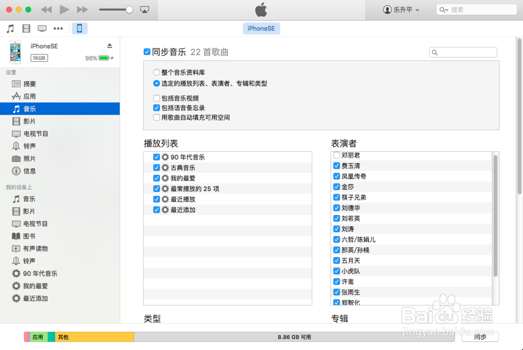The height and width of the screenshot is (350, 523).
Task: Click the 应用 storage segment
Action: coord(38,337)
